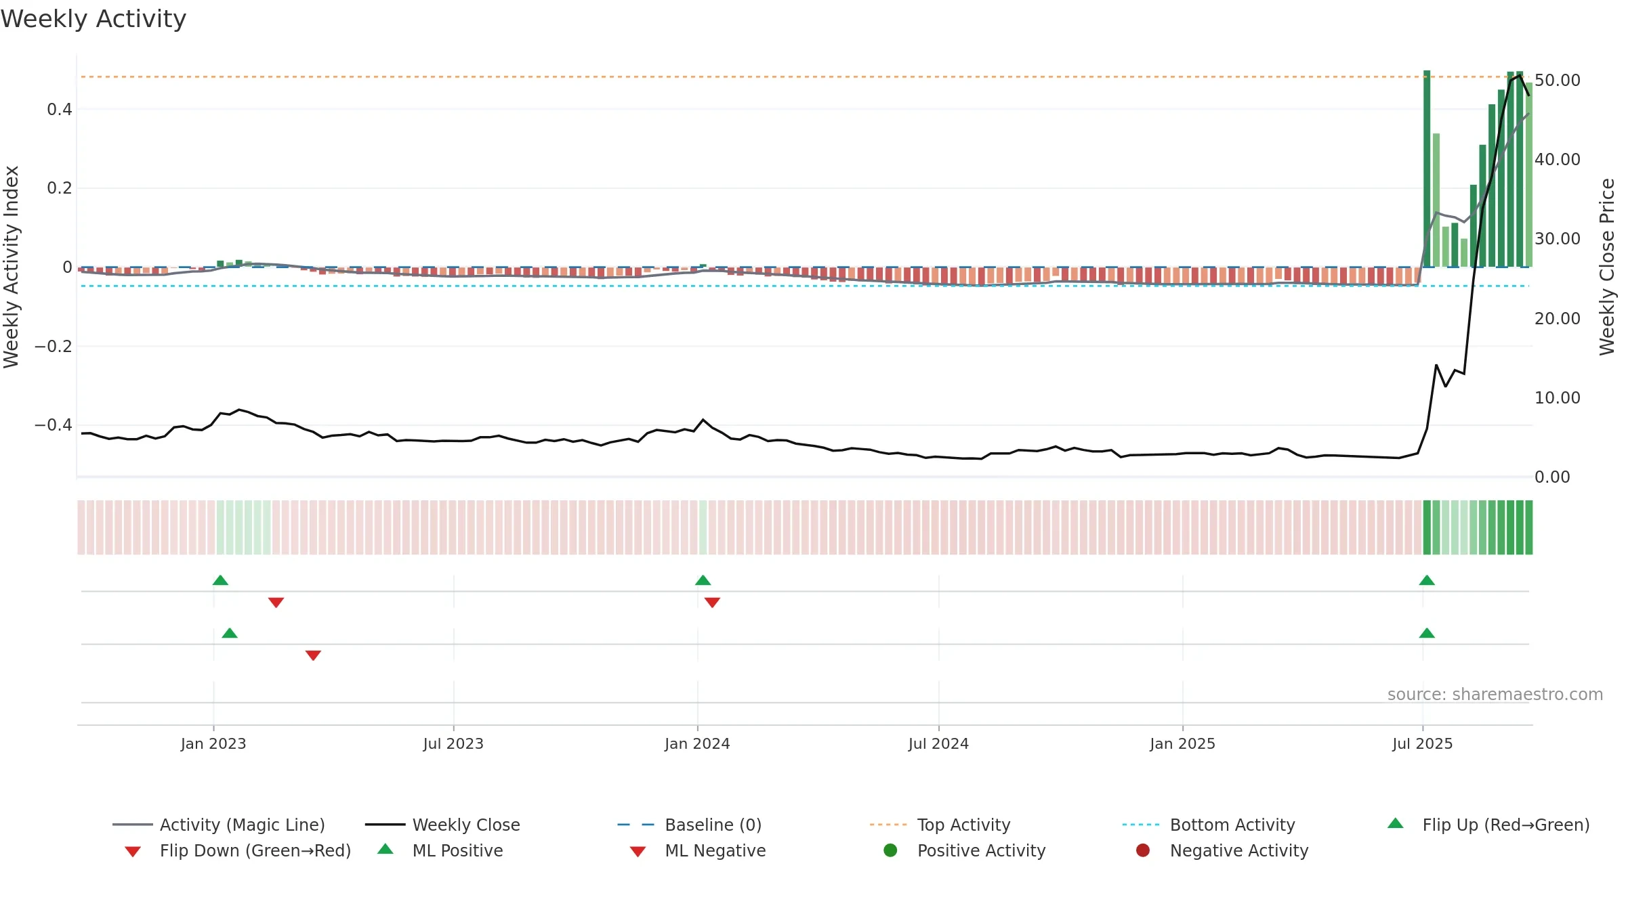1626x914 pixels.
Task: Toggle the Weekly Close legend entry
Action: 442,825
